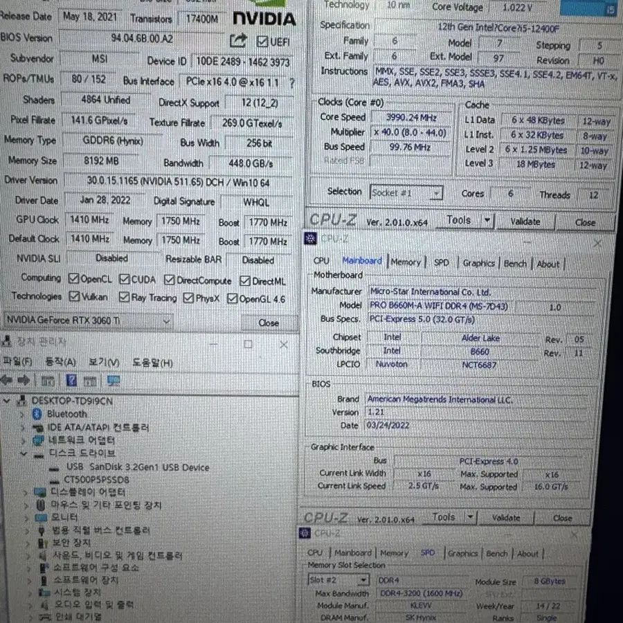Viewport: 623px width, 623px height.
Task: Toggle the PhysX checkbox
Action: 188,298
